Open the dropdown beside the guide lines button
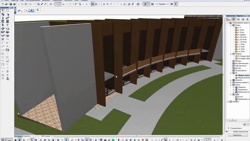The image size is (250, 141). tap(60, 4)
